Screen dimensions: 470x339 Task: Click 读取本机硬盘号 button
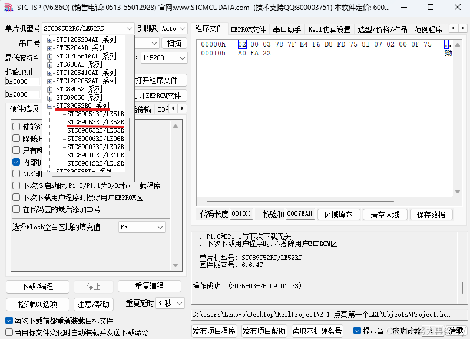[317, 331]
